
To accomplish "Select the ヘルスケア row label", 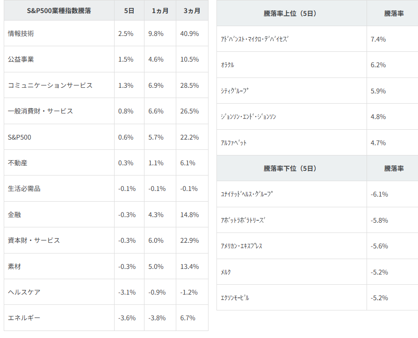I will click(24, 292).
